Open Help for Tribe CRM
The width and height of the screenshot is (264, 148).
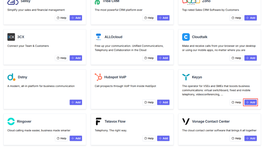pos(149,18)
